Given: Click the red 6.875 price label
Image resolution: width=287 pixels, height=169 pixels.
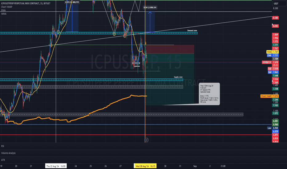Looking at the screenshot, I should pyautogui.click(x=275, y=135).
